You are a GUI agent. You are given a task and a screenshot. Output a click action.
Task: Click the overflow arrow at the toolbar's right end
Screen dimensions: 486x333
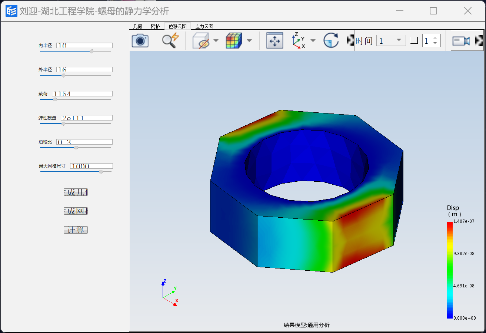pos(479,40)
